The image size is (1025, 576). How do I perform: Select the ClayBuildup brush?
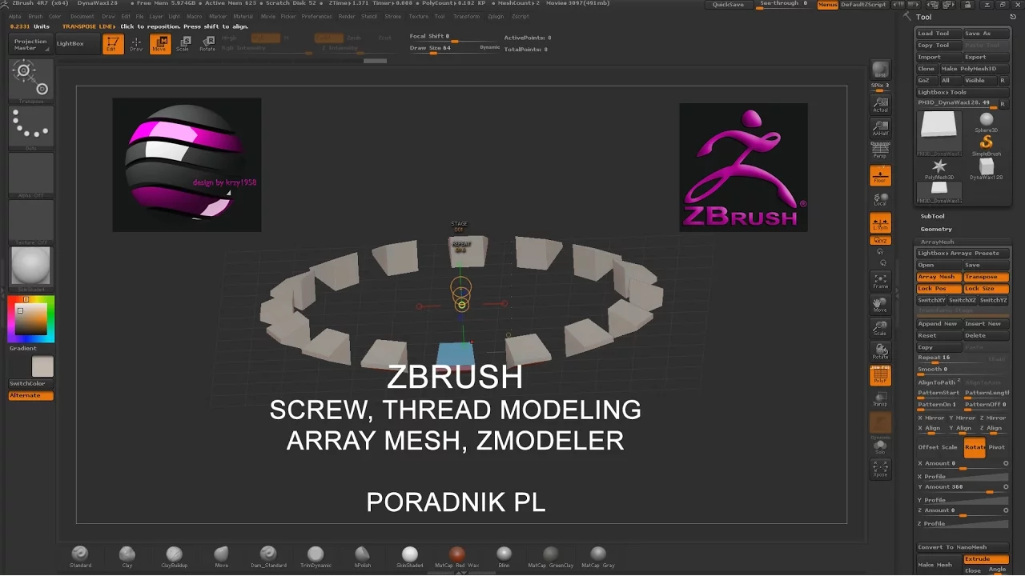point(174,556)
